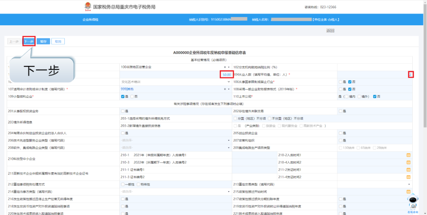
Task: Focus the 211-1 证书编号1 input
Action: coord(254,170)
